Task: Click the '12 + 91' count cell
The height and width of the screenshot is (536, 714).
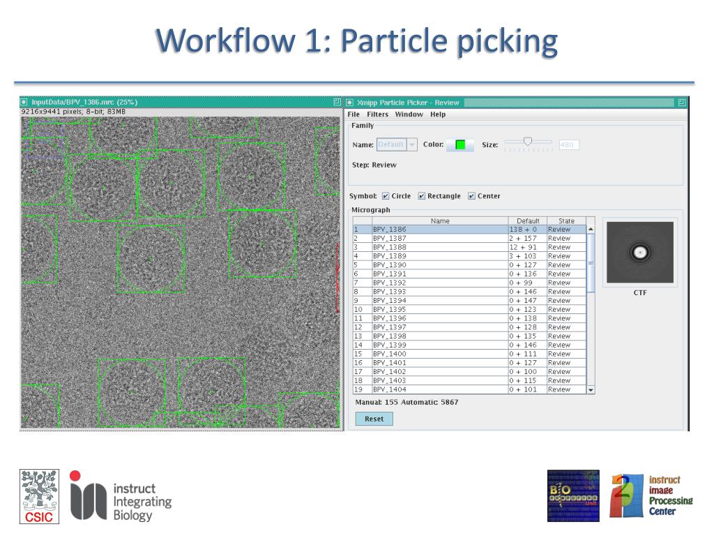Action: click(x=528, y=247)
